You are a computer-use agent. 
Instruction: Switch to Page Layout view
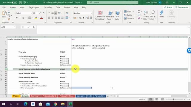pyautogui.click(x=156, y=99)
